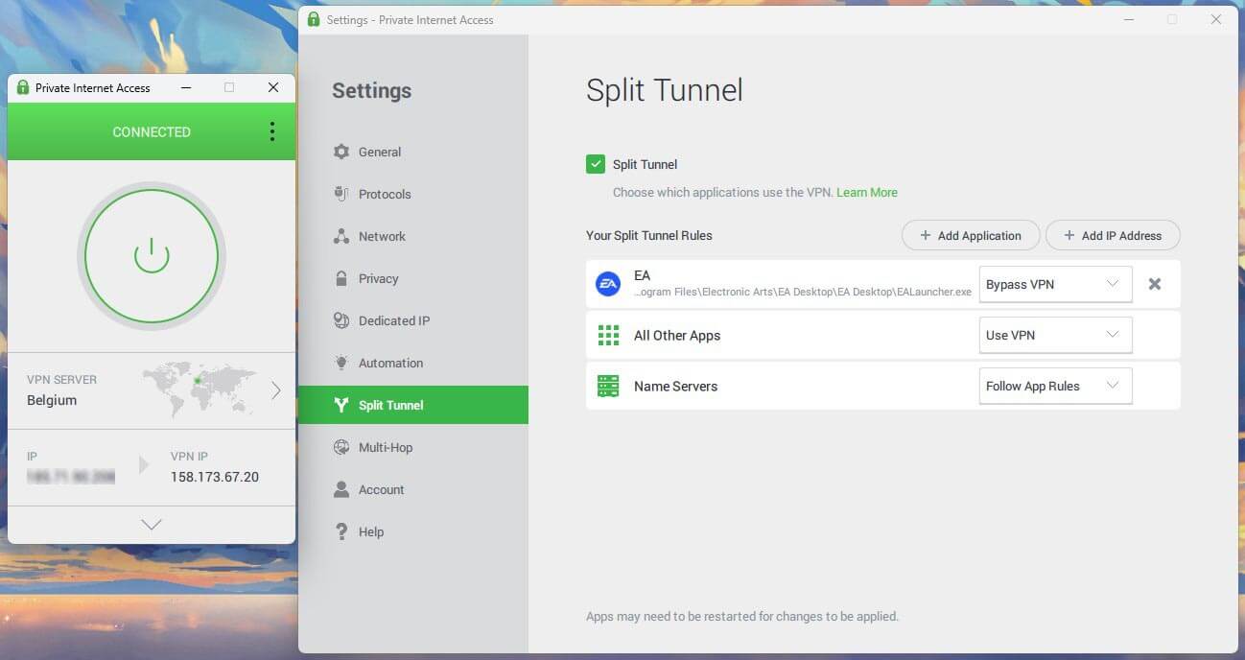Screen dimensions: 1245x660
Task: Open the All Other Apps Use VPN dropdown
Action: pos(1055,335)
